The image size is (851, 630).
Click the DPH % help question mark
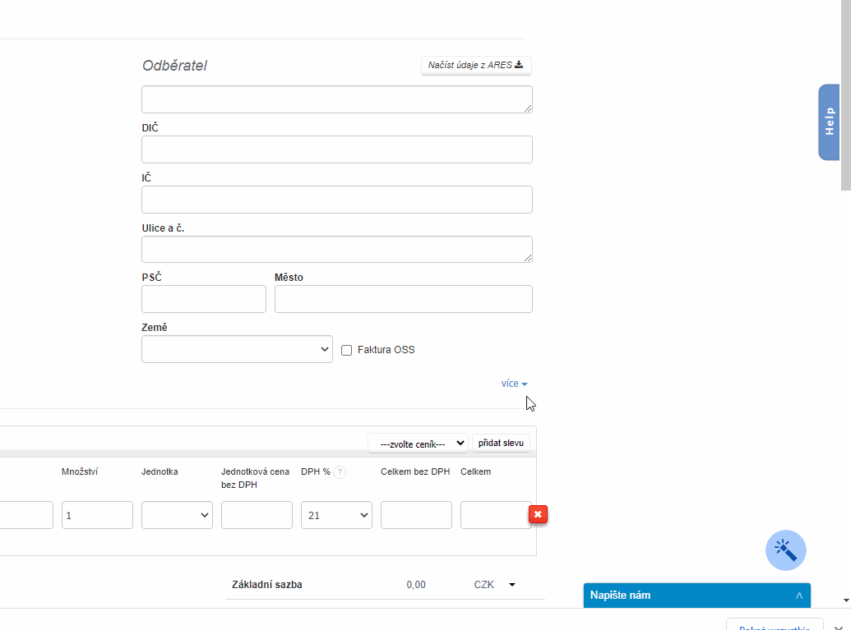(339, 472)
